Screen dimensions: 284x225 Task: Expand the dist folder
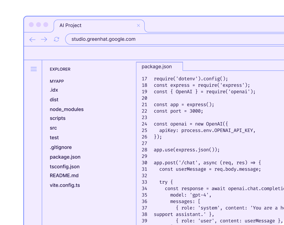click(x=54, y=100)
